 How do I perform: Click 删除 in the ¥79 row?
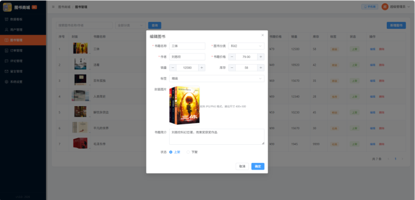[x=381, y=49]
